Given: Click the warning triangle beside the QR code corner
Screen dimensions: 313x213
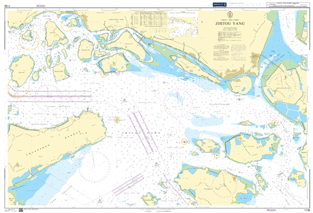Looking at the screenshot, I should [x=100, y=201].
